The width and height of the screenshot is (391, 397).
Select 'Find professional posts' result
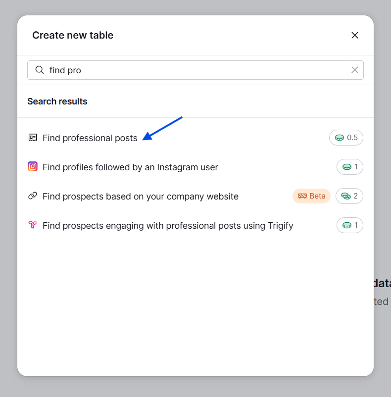pos(195,138)
